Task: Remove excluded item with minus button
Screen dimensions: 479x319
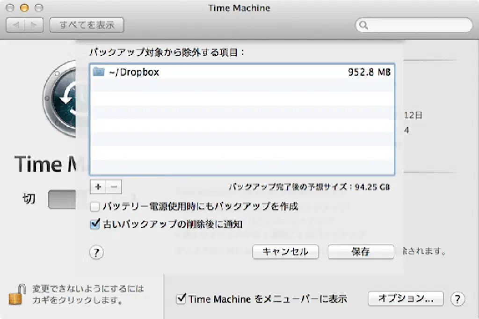Action: [114, 187]
